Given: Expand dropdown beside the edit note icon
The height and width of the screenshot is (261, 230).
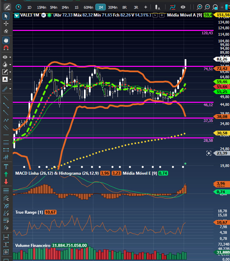Looking at the screenshot, I should point(10,72).
